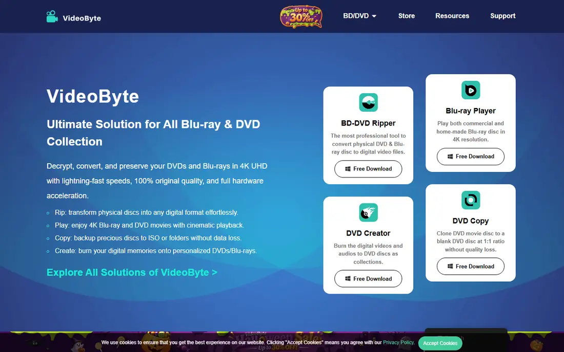Expand the BD/DVD dropdown menu
The width and height of the screenshot is (564, 352).
tap(359, 16)
